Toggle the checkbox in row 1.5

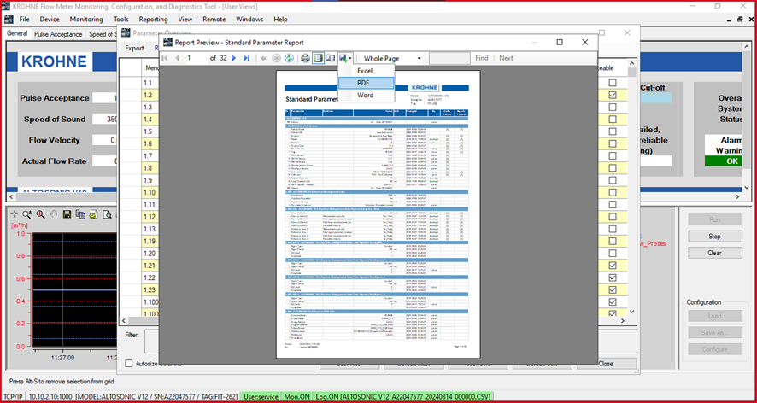point(612,131)
